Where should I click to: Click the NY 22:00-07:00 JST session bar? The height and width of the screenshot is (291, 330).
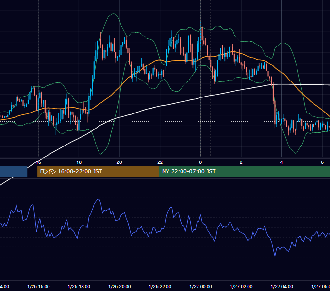pyautogui.click(x=244, y=171)
